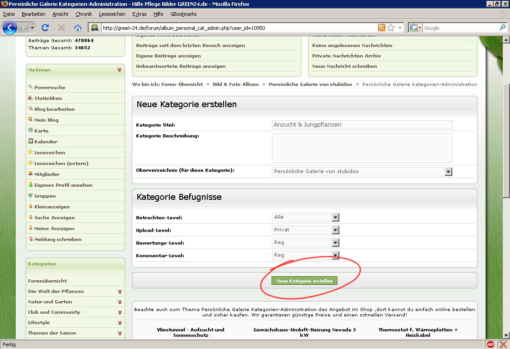Collapse the MyGreen sidebar panel
This screenshot has width=510, height=349.
119,70
